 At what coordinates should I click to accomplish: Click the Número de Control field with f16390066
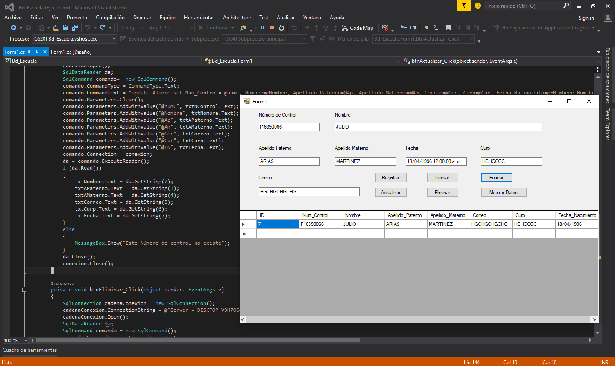(x=289, y=127)
